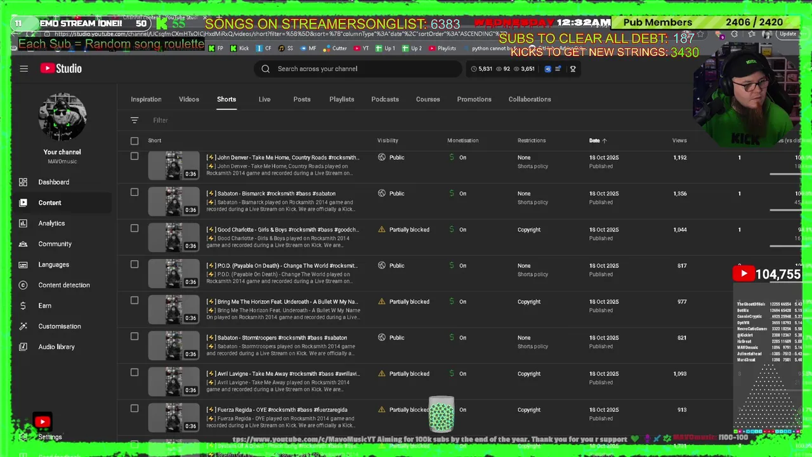
Task: Open Content detection in sidebar
Action: click(x=63, y=285)
